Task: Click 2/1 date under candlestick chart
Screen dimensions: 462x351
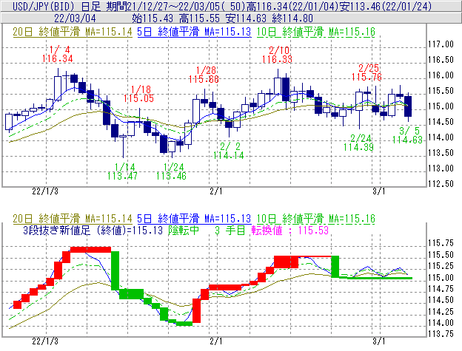Action: coord(216,191)
